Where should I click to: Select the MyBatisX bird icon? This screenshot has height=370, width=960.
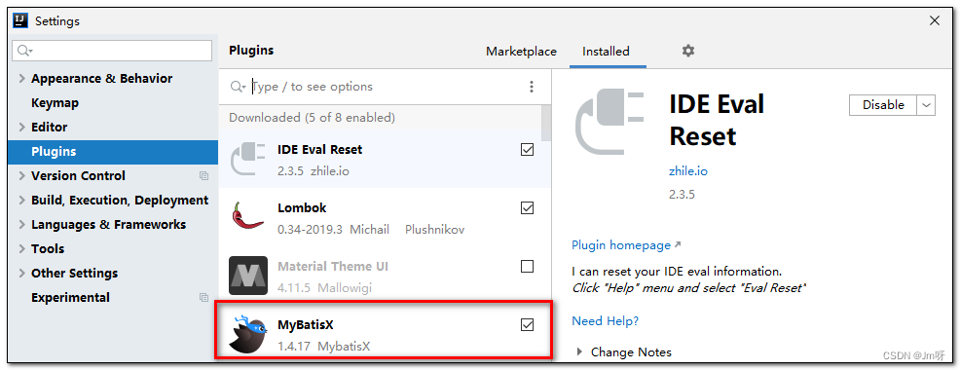click(246, 335)
